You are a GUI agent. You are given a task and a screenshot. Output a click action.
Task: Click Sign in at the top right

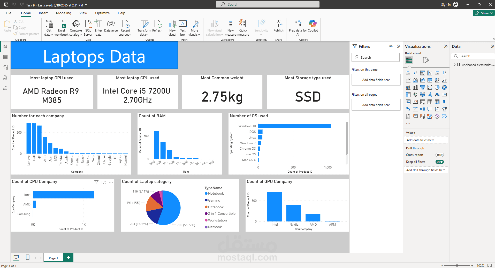click(446, 4)
